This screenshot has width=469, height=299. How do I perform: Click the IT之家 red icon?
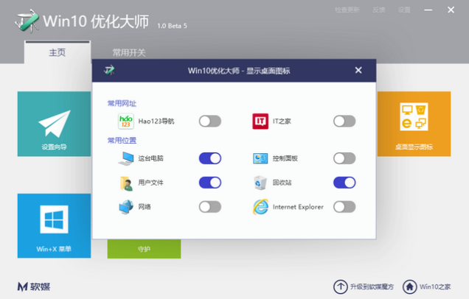click(260, 122)
